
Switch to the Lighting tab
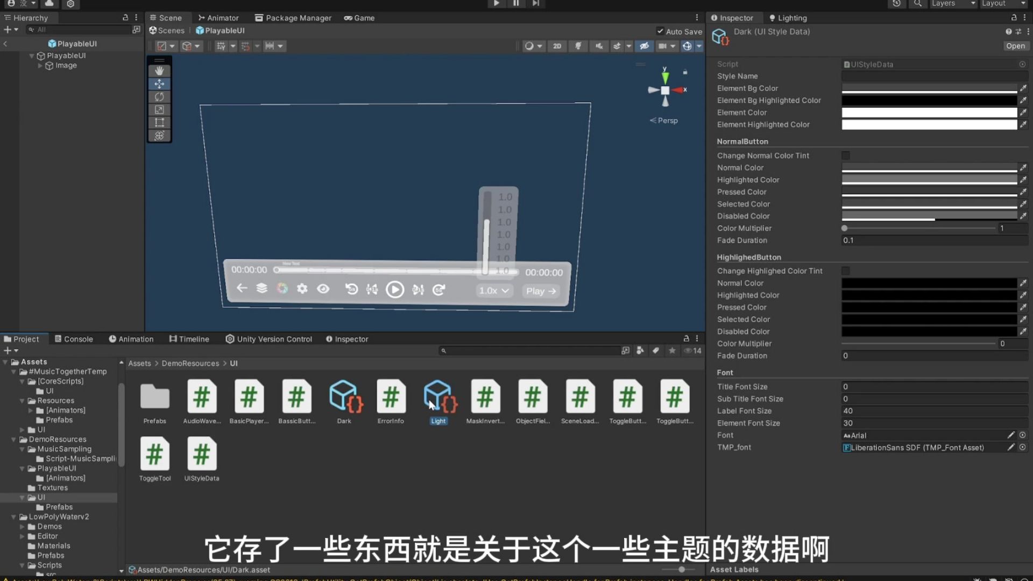[x=788, y=18]
